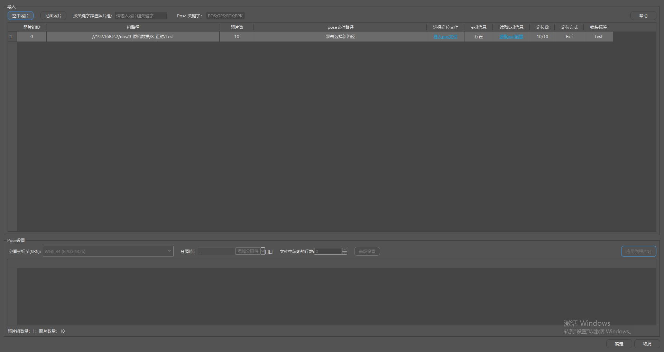
Task: Switch to 地面照片 tab
Action: (x=53, y=16)
